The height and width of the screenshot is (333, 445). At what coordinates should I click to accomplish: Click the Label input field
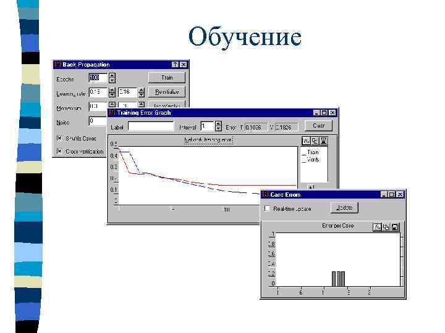pyautogui.click(x=151, y=126)
